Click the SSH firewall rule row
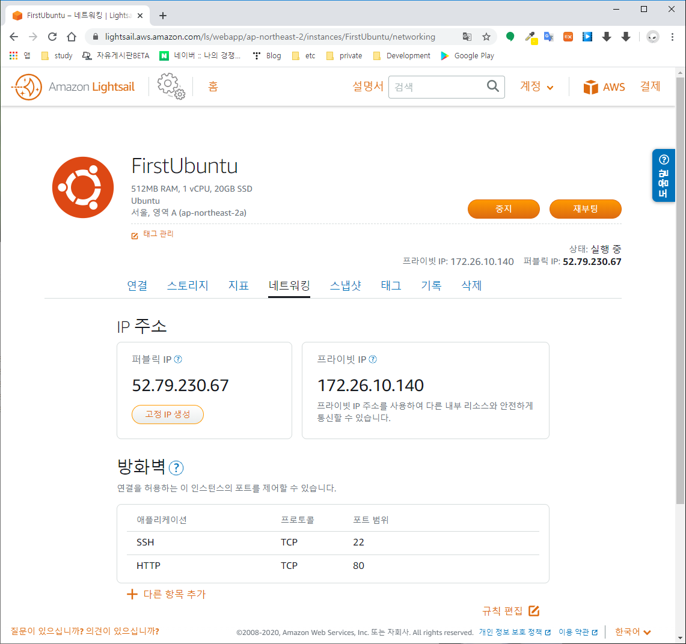The height and width of the screenshot is (644, 686). (333, 542)
